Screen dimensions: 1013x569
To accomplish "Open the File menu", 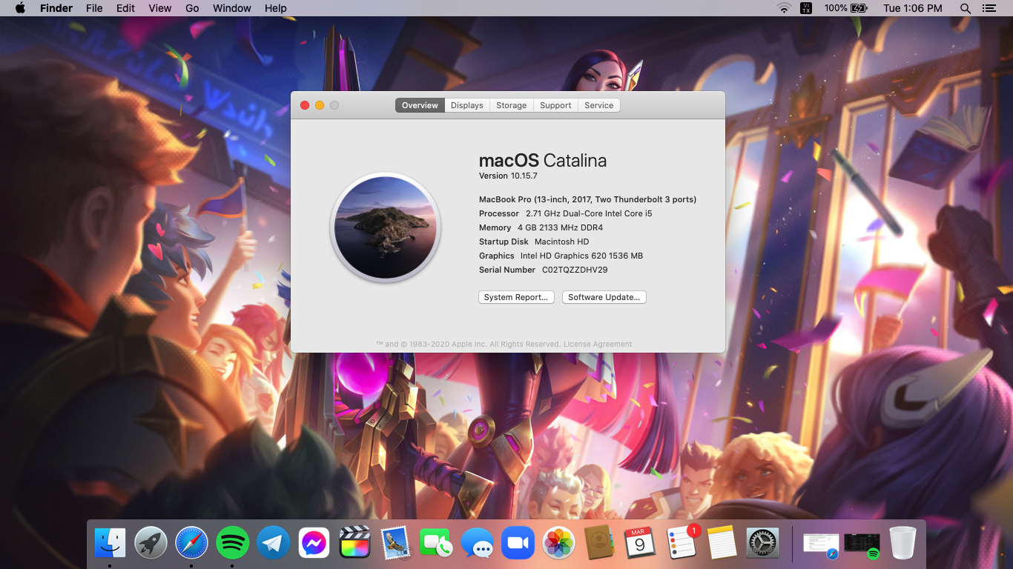I will pyautogui.click(x=94, y=8).
